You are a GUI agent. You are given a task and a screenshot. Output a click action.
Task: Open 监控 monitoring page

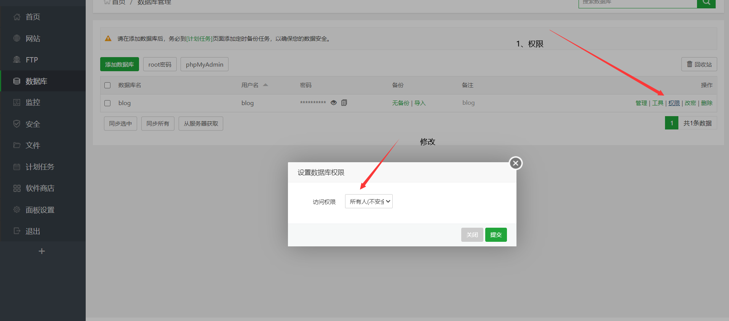[43, 102]
